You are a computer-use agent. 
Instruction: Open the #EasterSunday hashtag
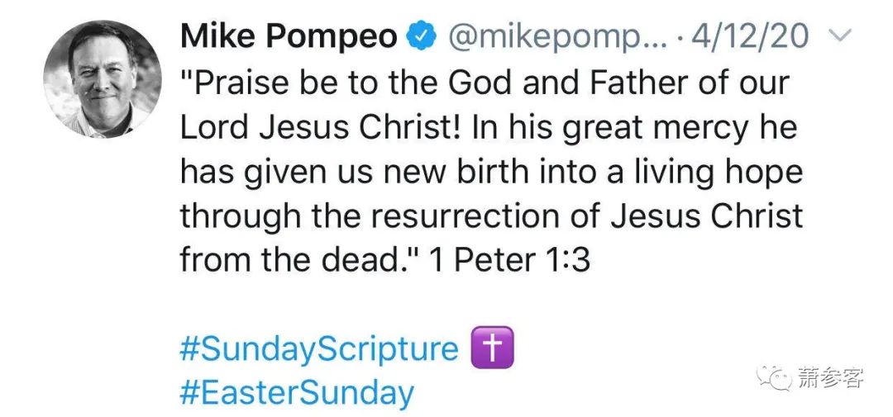pos(297,391)
